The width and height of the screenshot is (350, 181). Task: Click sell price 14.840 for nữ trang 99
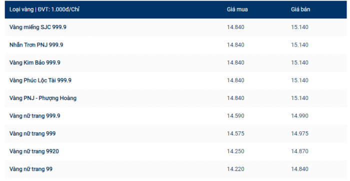click(299, 169)
